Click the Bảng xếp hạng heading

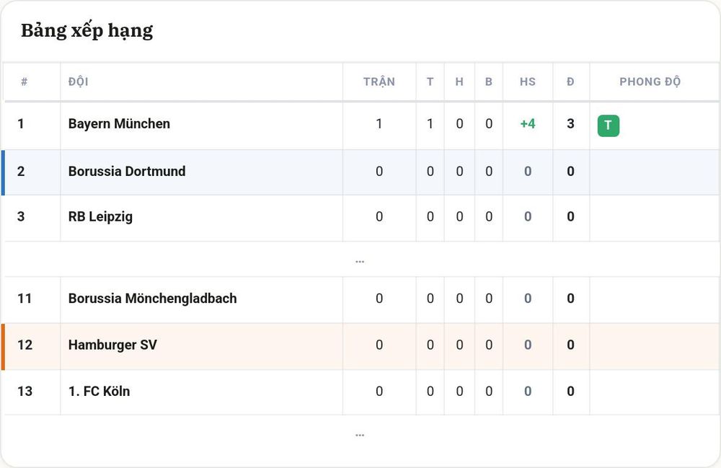click(87, 31)
